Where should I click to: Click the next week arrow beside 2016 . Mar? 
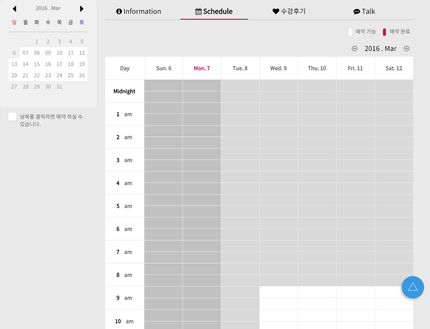click(x=406, y=48)
